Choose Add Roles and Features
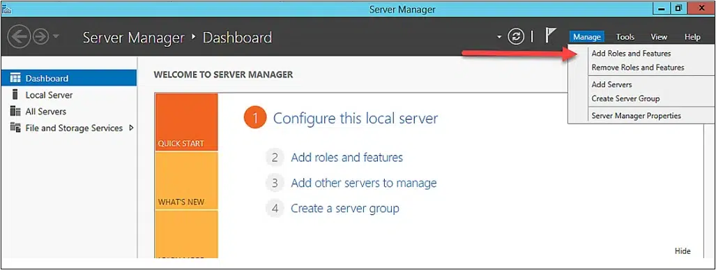The height and width of the screenshot is (270, 716). (631, 54)
